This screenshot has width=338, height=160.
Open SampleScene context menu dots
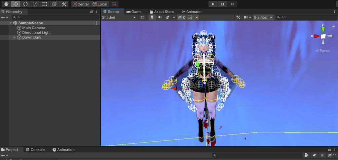[97, 23]
